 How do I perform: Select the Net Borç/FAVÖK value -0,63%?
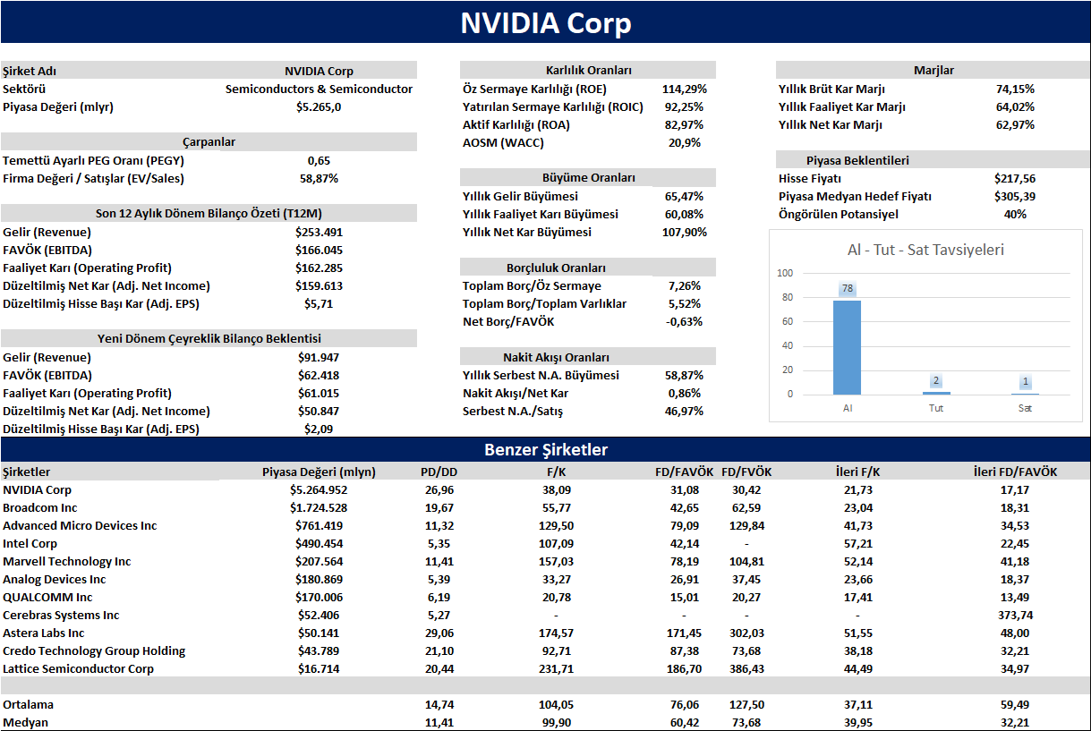[685, 321]
